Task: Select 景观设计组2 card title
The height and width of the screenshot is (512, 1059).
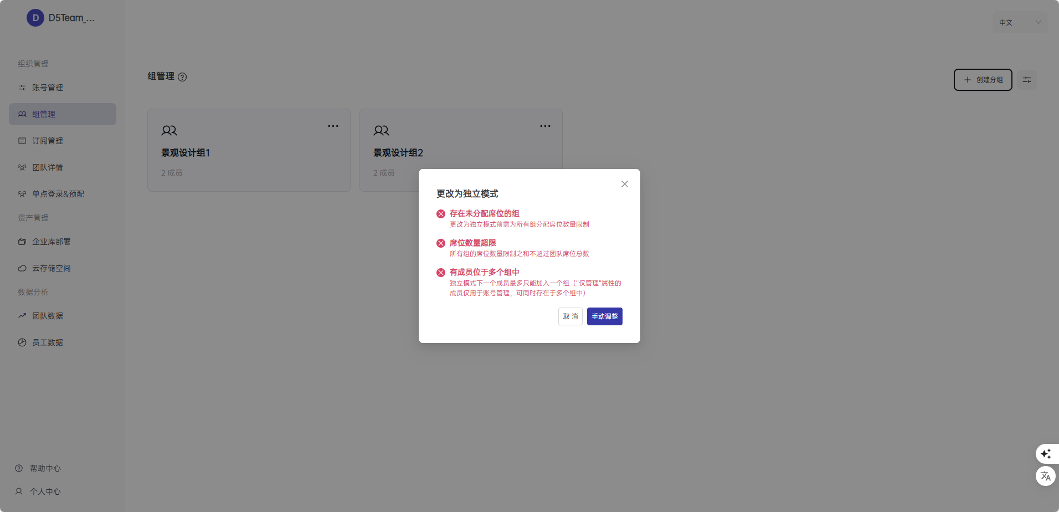Action: pos(398,153)
